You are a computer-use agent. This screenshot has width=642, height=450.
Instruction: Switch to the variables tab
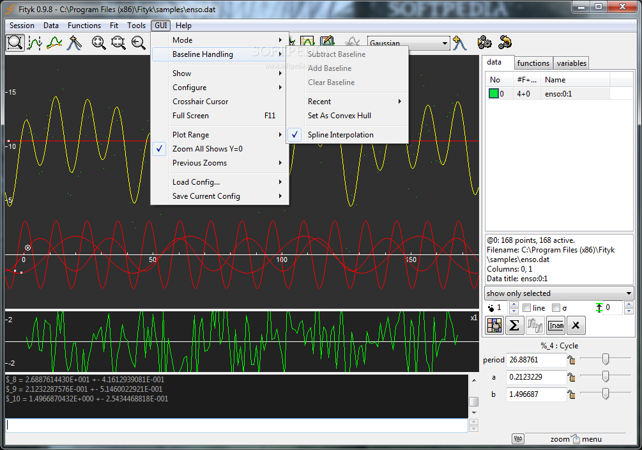pyautogui.click(x=572, y=63)
